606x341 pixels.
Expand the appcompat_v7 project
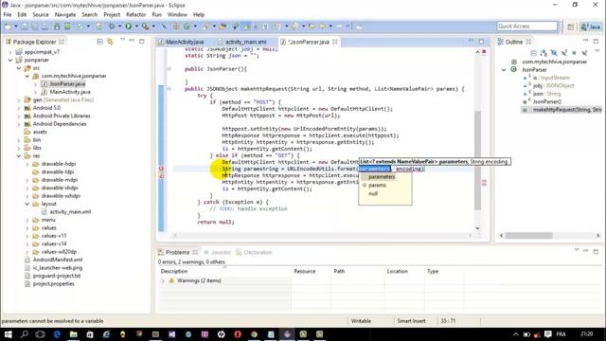[10, 52]
